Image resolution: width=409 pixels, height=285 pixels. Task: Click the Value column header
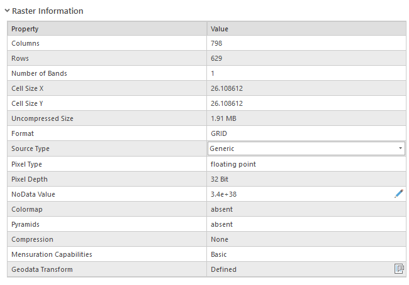click(x=306, y=29)
